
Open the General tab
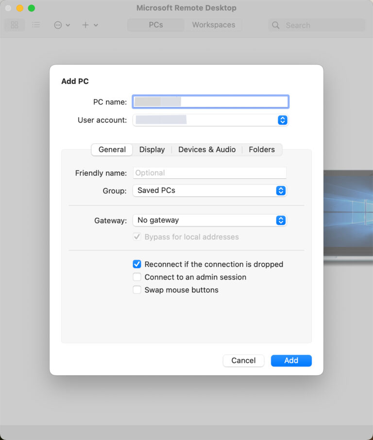(x=112, y=150)
